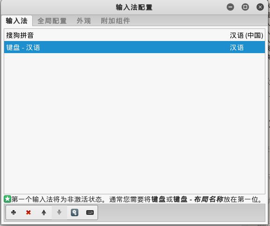Click the 汉语 cell in highlighted row
Image resolution: width=270 pixels, height=226 pixels.
click(x=237, y=48)
